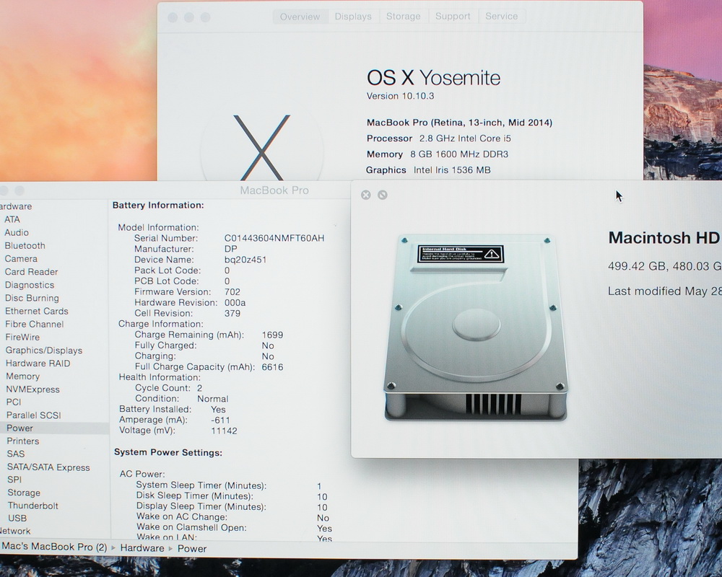Click Hardware in the path bar

(142, 548)
